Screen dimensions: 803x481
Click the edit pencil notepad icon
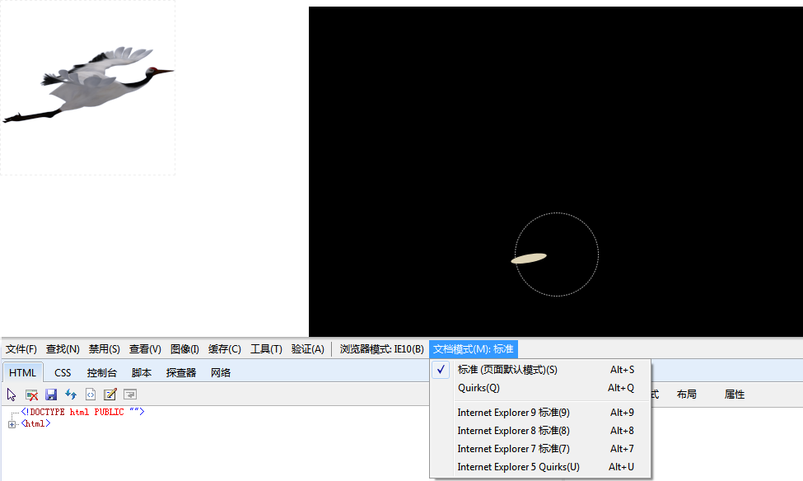point(110,395)
